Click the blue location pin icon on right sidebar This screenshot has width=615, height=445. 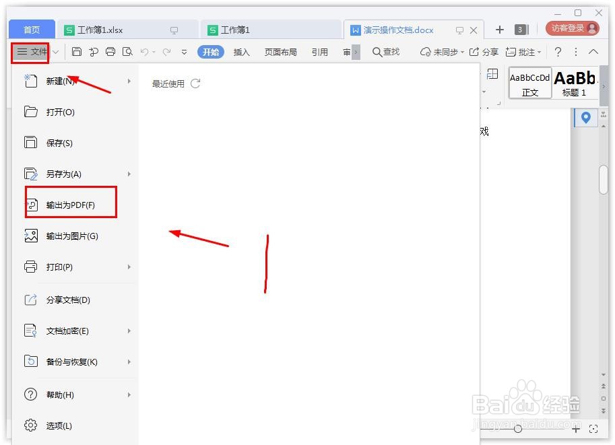pyautogui.click(x=585, y=118)
